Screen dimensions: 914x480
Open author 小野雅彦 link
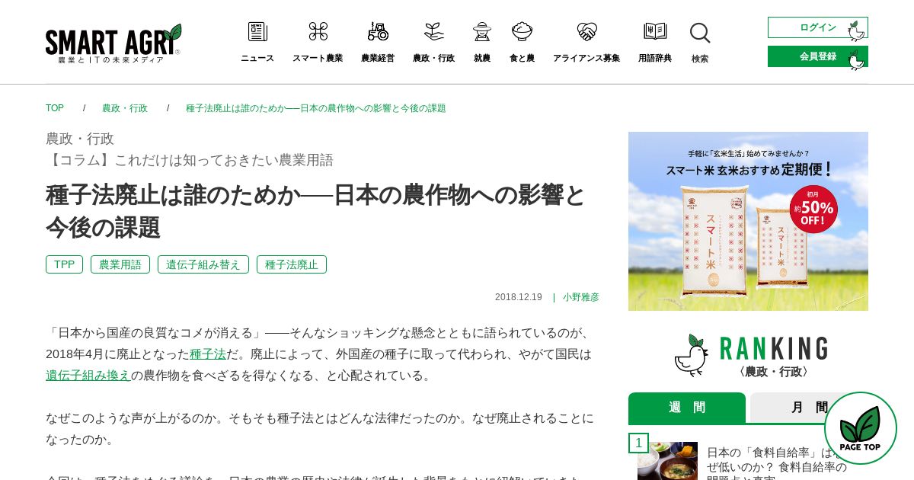pyautogui.click(x=581, y=297)
